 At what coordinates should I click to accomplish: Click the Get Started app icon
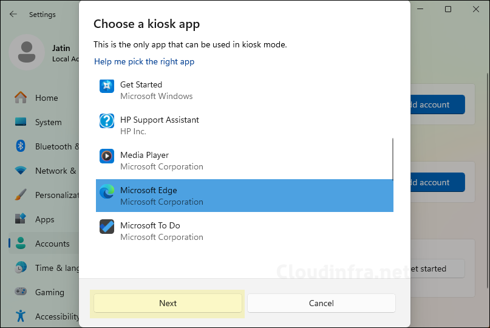[x=107, y=86]
